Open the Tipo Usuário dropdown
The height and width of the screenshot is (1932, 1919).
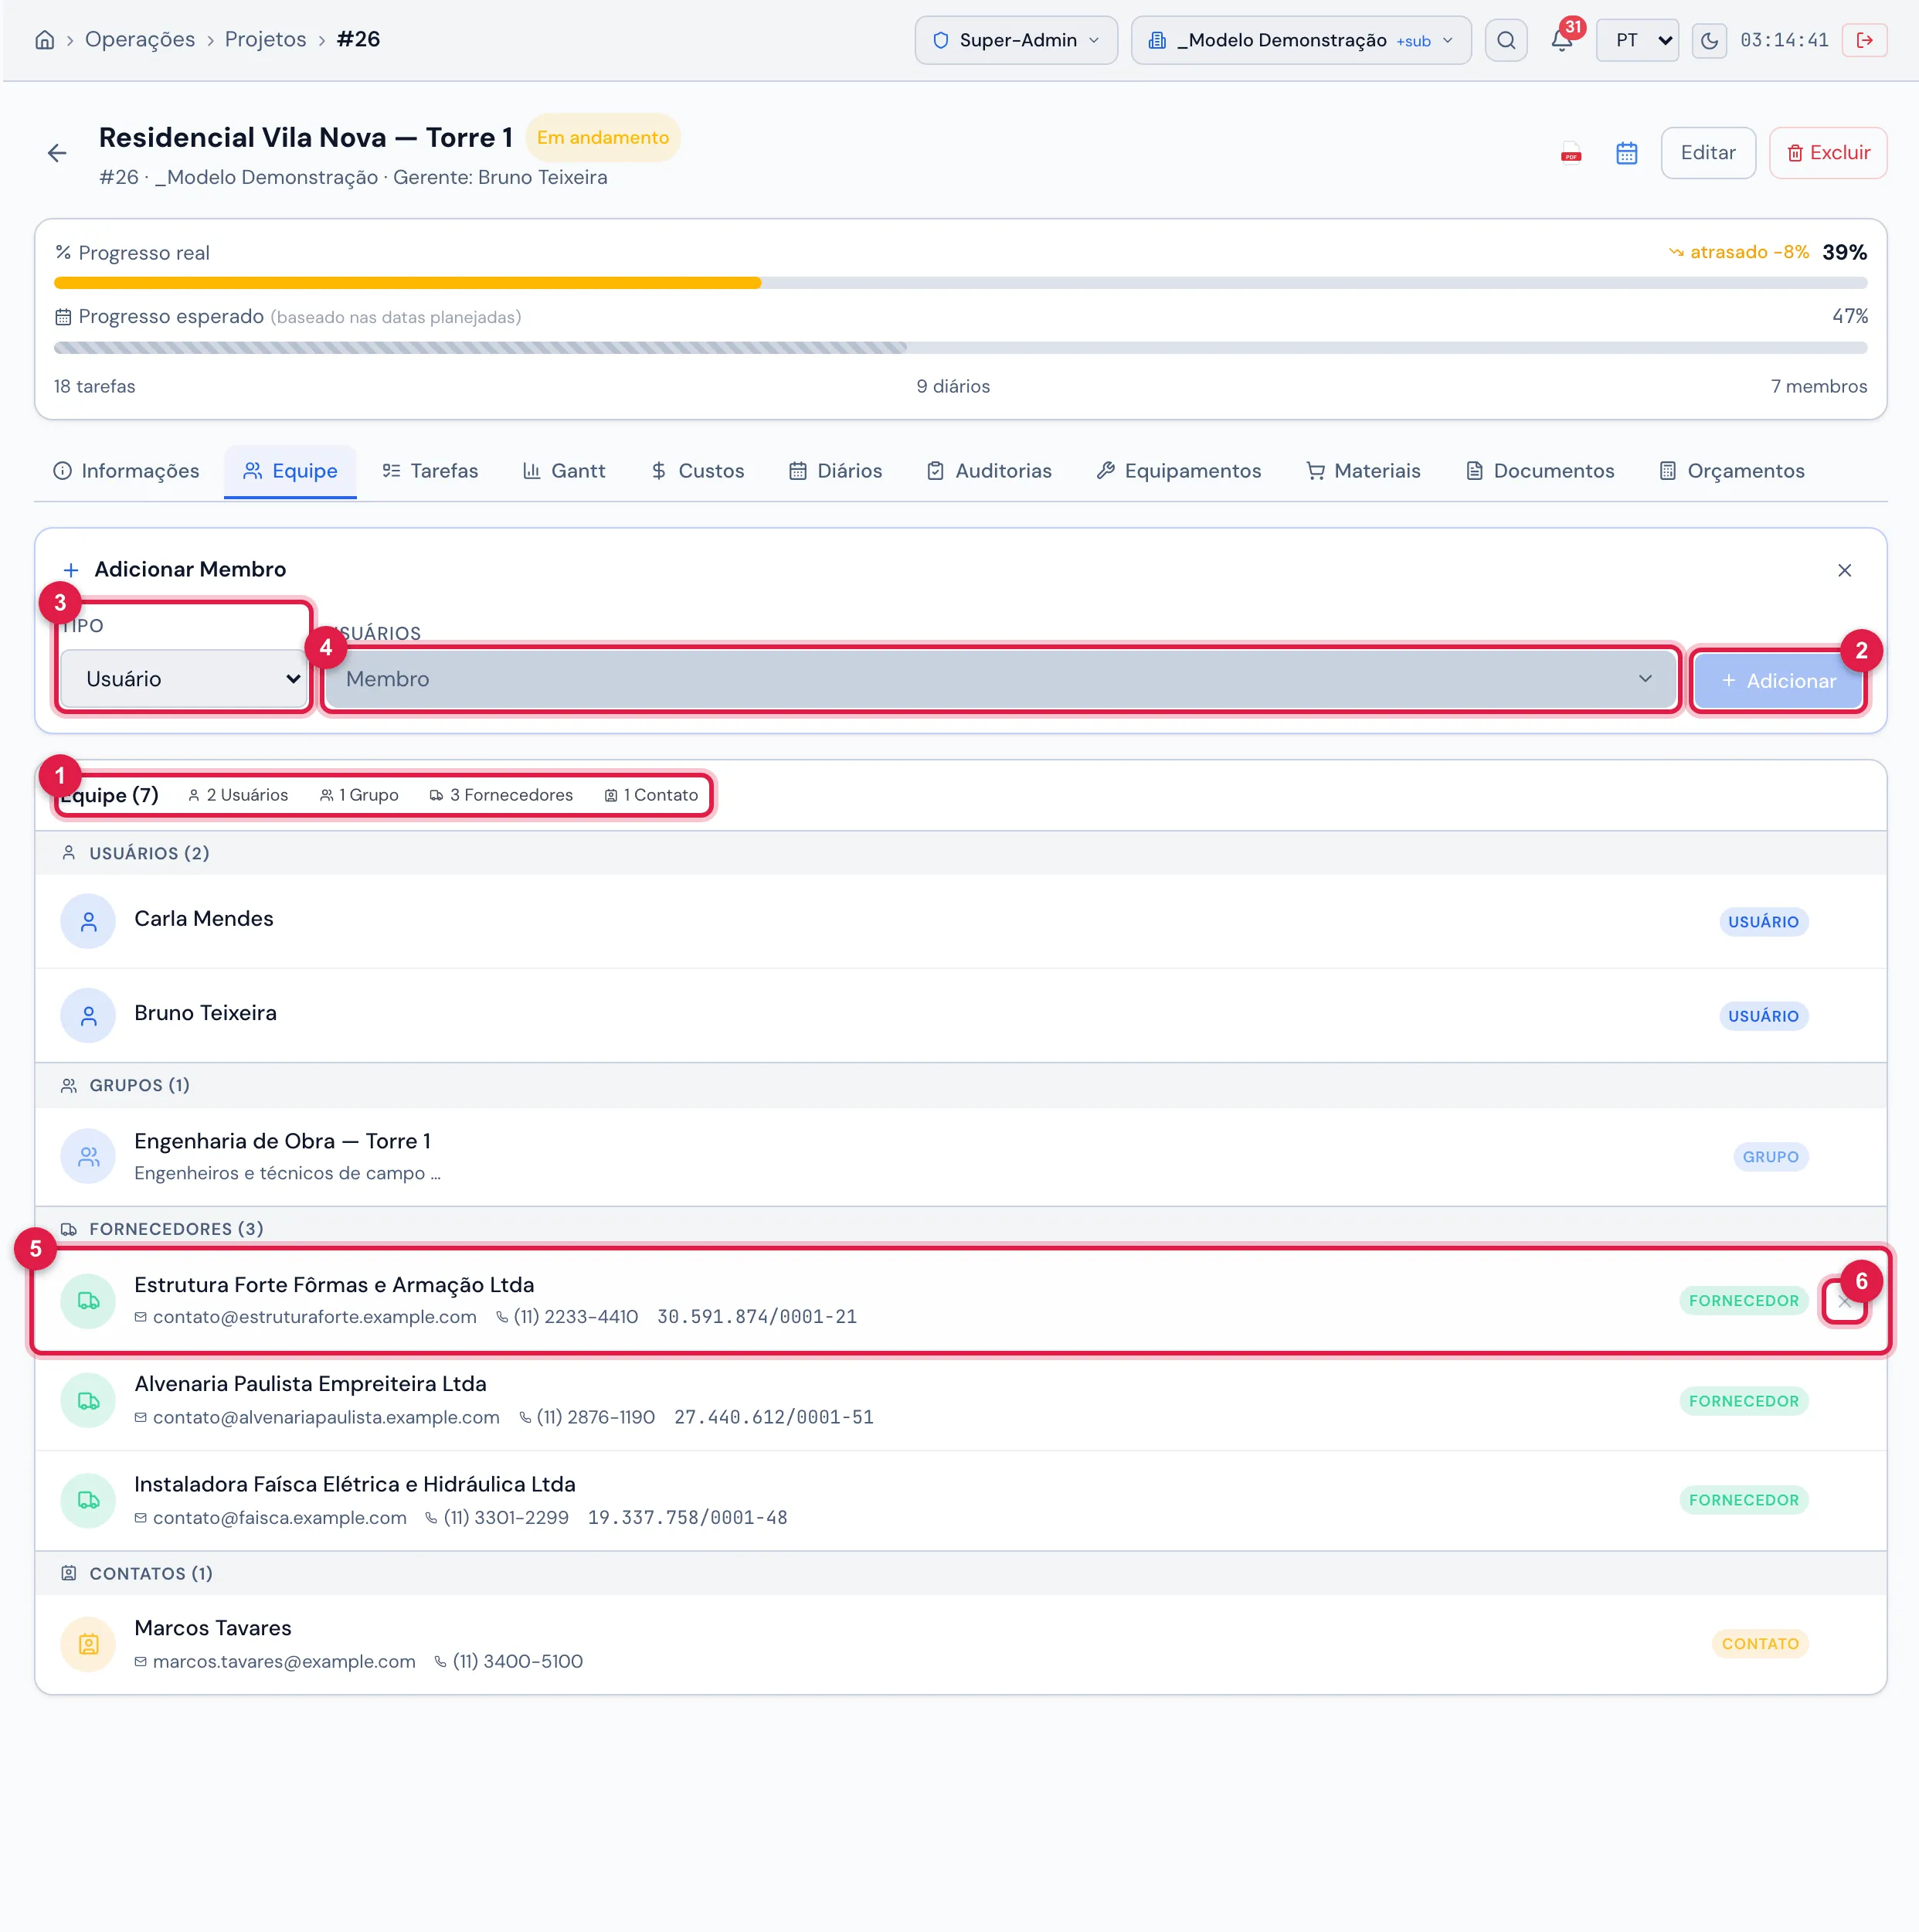[x=185, y=679]
